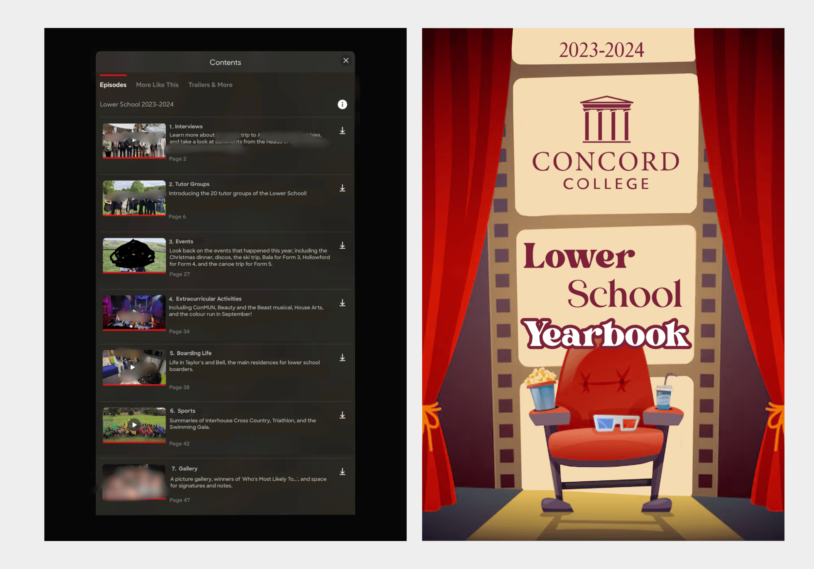Screen dimensions: 814x569
Task: Download the Tutor Groups episode
Action: pyautogui.click(x=342, y=188)
